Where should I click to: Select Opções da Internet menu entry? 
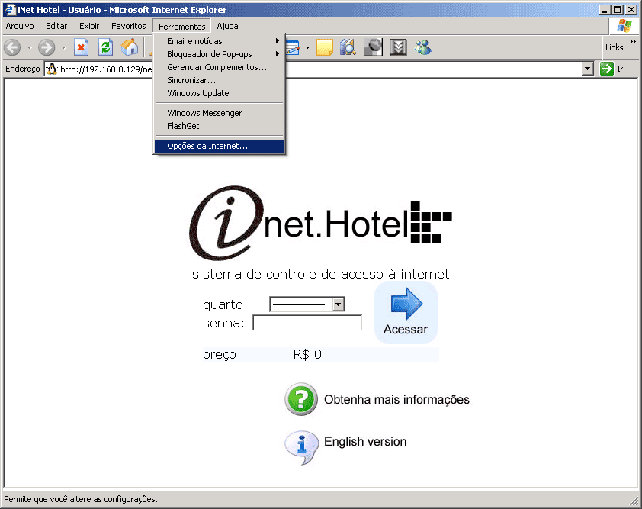tap(219, 146)
